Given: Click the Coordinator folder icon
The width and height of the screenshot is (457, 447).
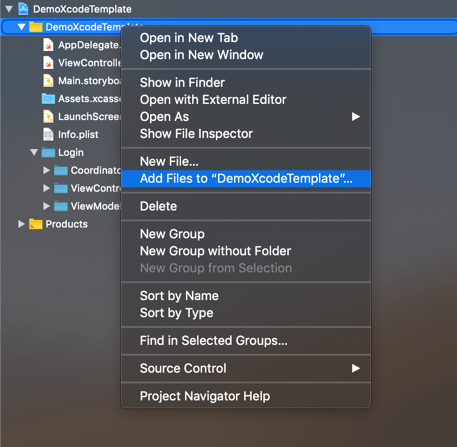Looking at the screenshot, I should (61, 170).
